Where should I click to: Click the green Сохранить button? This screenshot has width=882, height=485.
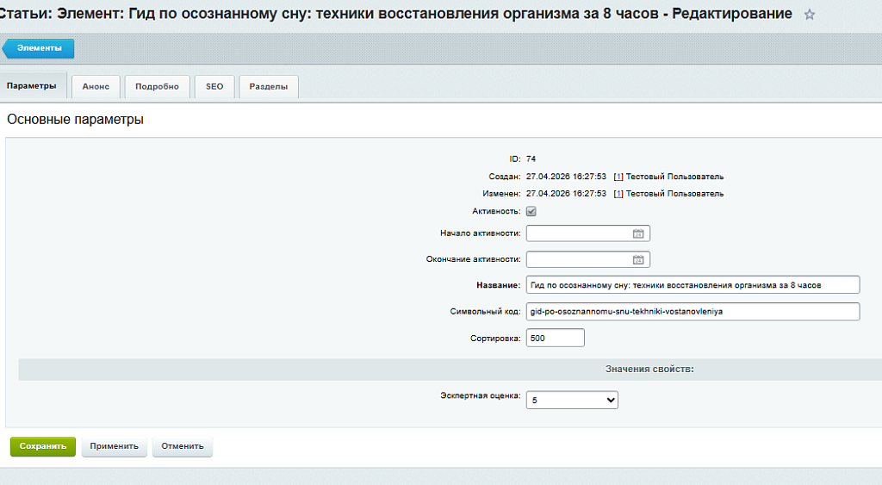pyautogui.click(x=43, y=446)
